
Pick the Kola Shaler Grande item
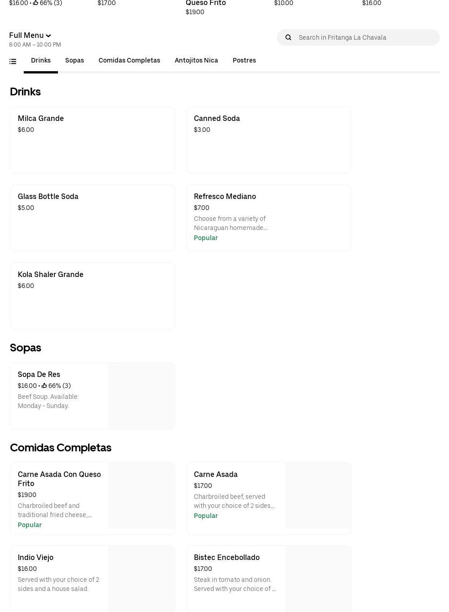[92, 296]
